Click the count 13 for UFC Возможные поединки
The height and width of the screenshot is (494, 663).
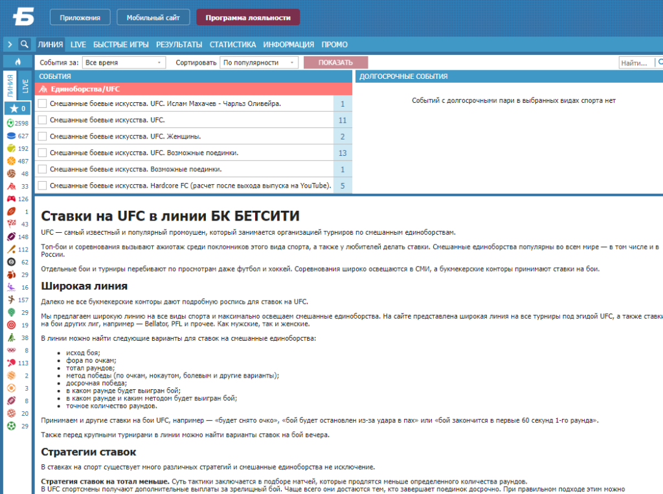pyautogui.click(x=343, y=153)
